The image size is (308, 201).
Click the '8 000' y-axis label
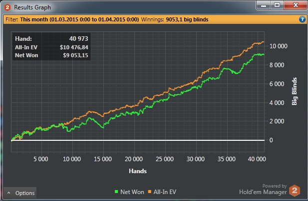277,65
